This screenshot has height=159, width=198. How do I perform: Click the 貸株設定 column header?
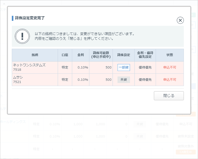coord(124,55)
